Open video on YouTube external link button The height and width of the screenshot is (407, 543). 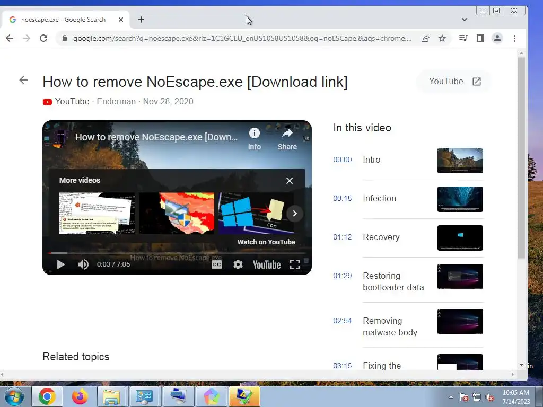coord(454,81)
